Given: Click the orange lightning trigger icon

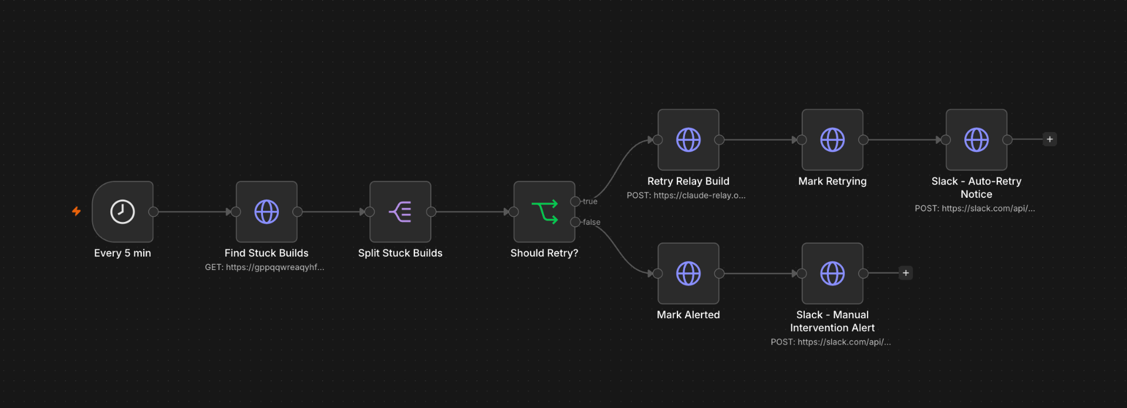Looking at the screenshot, I should 76,211.
